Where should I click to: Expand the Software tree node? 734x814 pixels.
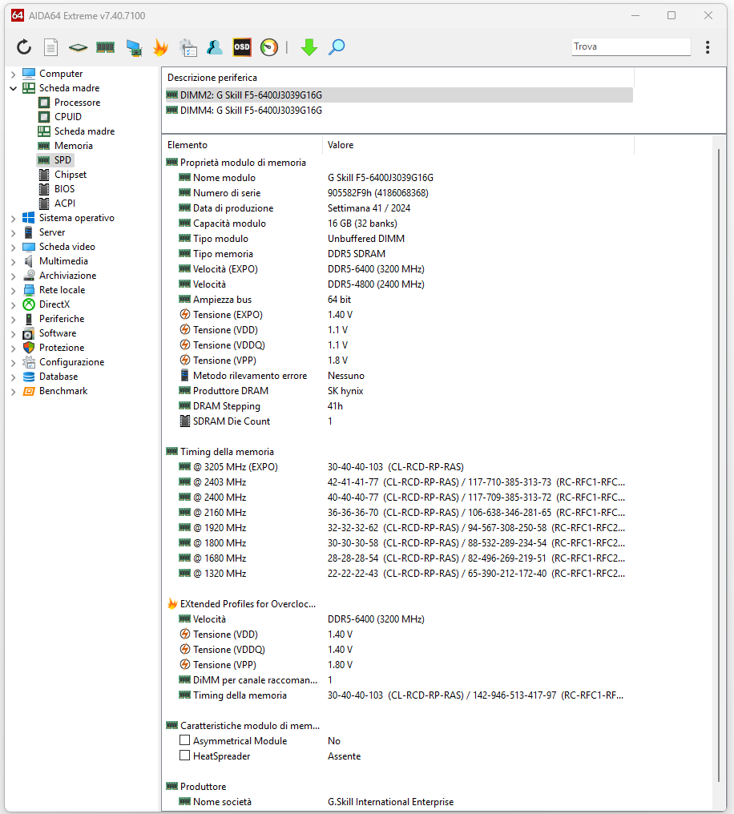[14, 334]
